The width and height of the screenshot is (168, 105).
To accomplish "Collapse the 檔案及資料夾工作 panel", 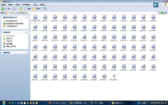I will [27, 17].
